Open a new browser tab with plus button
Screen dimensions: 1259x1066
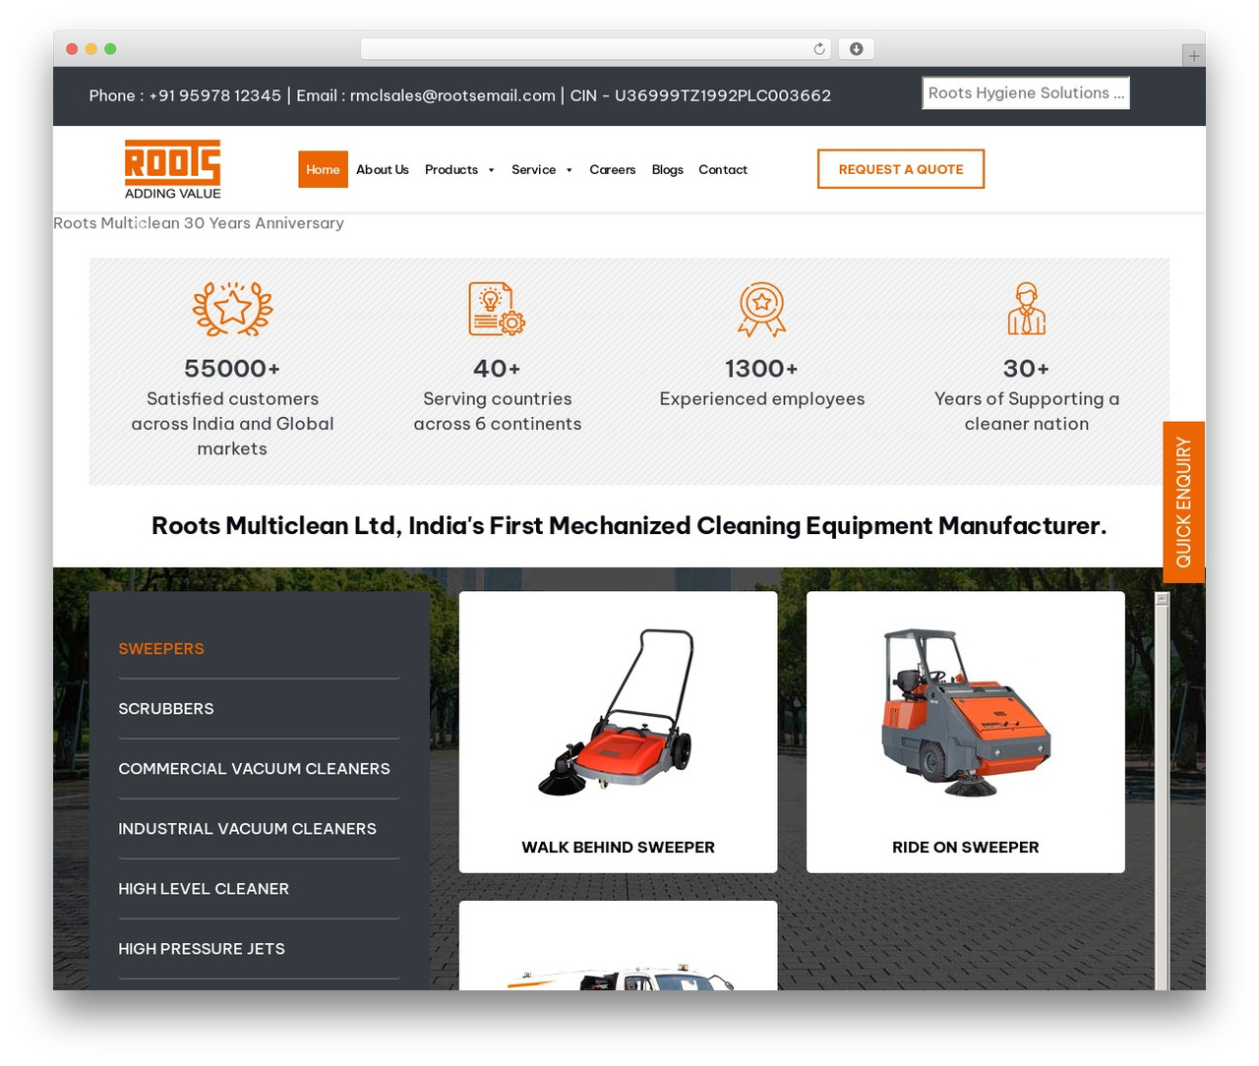[1193, 56]
